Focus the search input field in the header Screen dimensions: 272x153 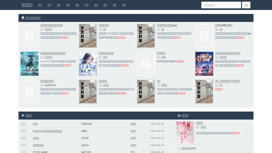coord(221,5)
